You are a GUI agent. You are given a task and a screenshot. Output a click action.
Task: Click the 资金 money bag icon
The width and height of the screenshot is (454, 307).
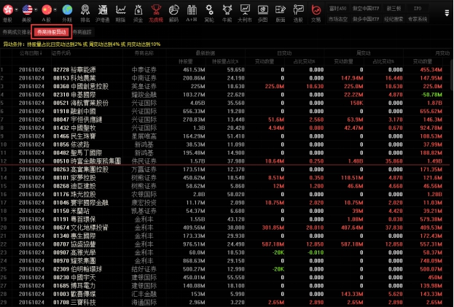click(x=138, y=9)
